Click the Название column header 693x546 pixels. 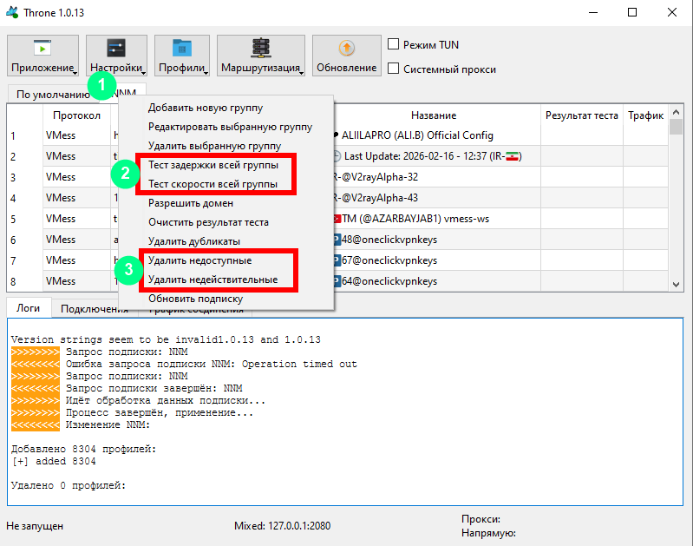(x=434, y=115)
